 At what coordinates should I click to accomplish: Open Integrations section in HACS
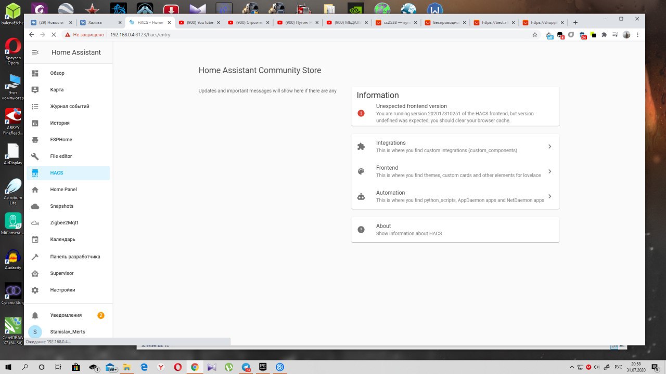click(455, 146)
